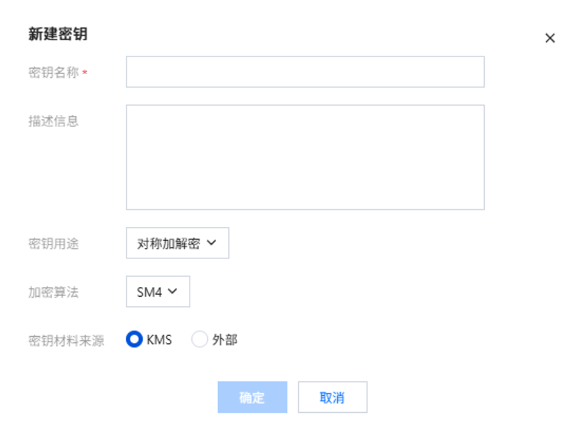Screen dimensions: 565x428
Task: Click the 加密算法 field label
Action: pos(53,292)
